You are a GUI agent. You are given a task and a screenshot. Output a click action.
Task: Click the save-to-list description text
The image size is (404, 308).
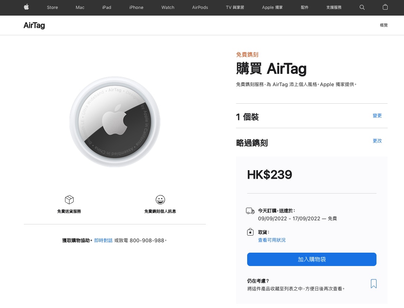[296, 289]
